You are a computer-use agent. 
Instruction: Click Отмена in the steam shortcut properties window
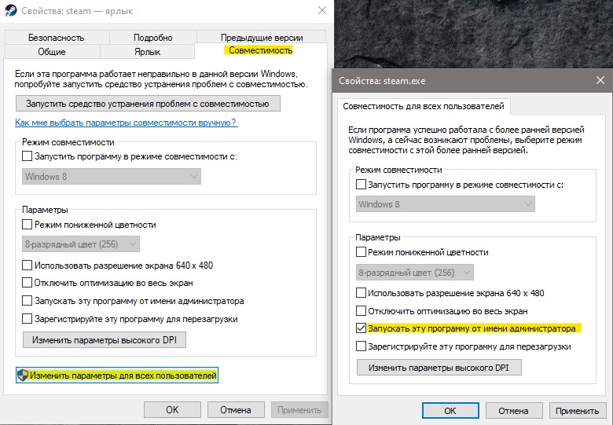click(235, 410)
